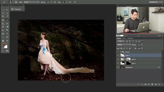Open the brush Opacity slider arrow
The image size is (164, 92).
(51, 2)
